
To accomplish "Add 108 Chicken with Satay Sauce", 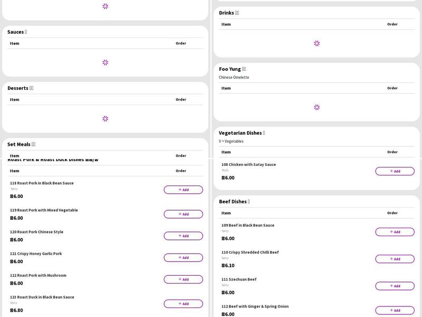I will (395, 171).
